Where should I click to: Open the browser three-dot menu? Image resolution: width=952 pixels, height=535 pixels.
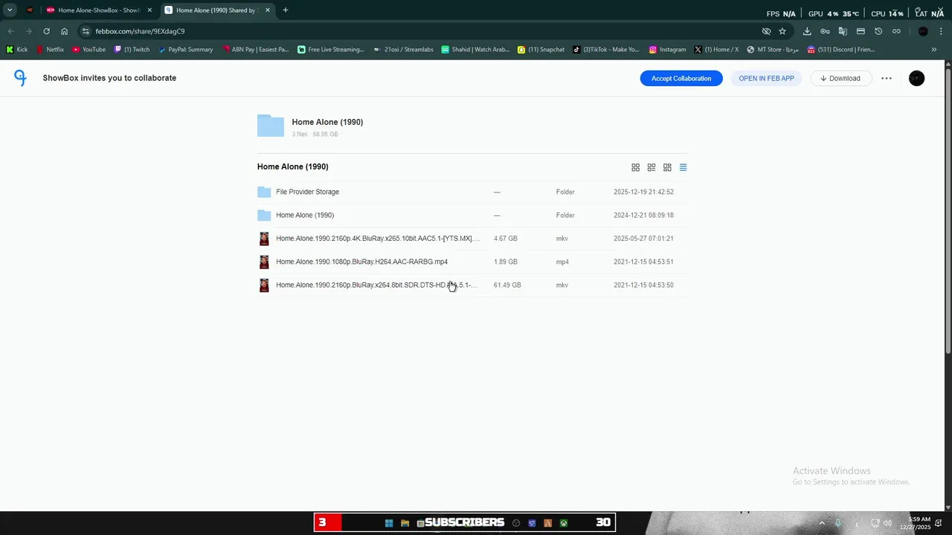(942, 31)
